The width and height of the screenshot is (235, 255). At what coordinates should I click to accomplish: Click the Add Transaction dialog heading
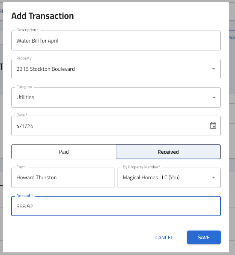(43, 16)
